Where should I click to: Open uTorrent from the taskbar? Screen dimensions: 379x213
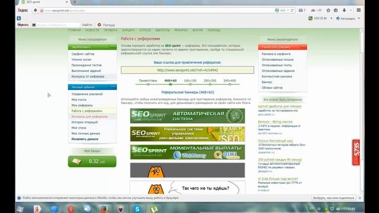click(x=154, y=209)
